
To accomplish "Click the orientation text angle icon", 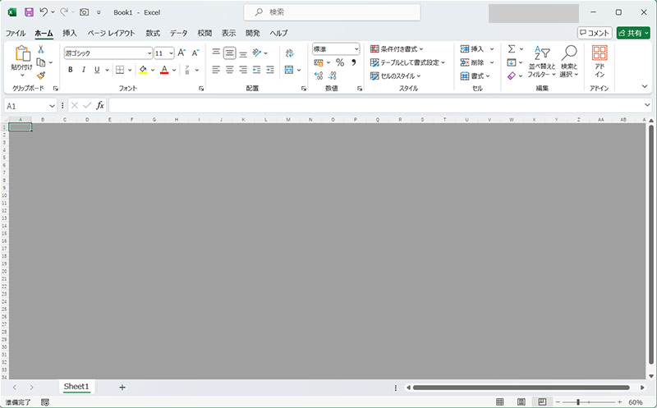I will [x=257, y=53].
